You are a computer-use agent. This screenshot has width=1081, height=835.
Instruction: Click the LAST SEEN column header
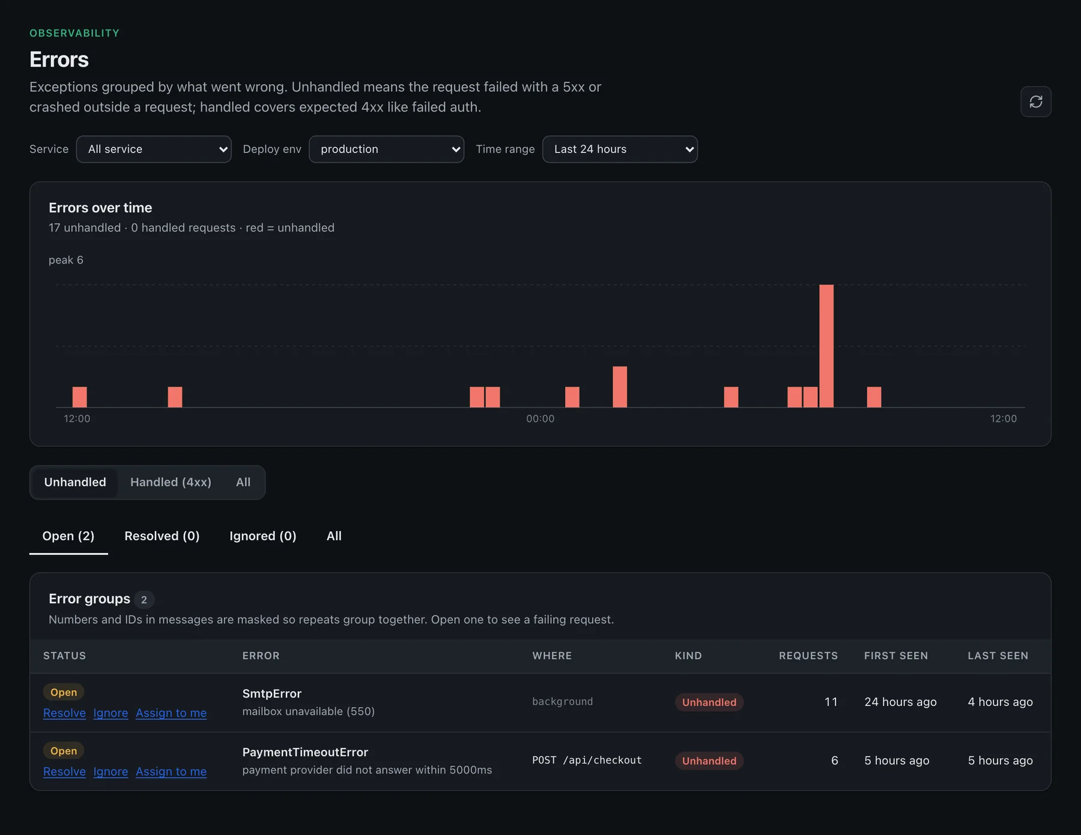[x=998, y=656]
